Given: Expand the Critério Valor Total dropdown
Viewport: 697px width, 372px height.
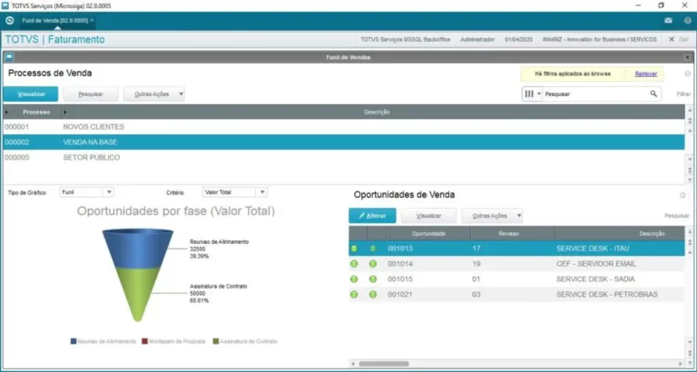Looking at the screenshot, I should 234,192.
